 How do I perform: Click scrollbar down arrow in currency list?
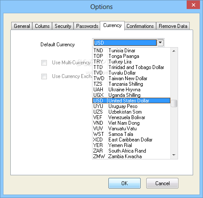coord(174,155)
